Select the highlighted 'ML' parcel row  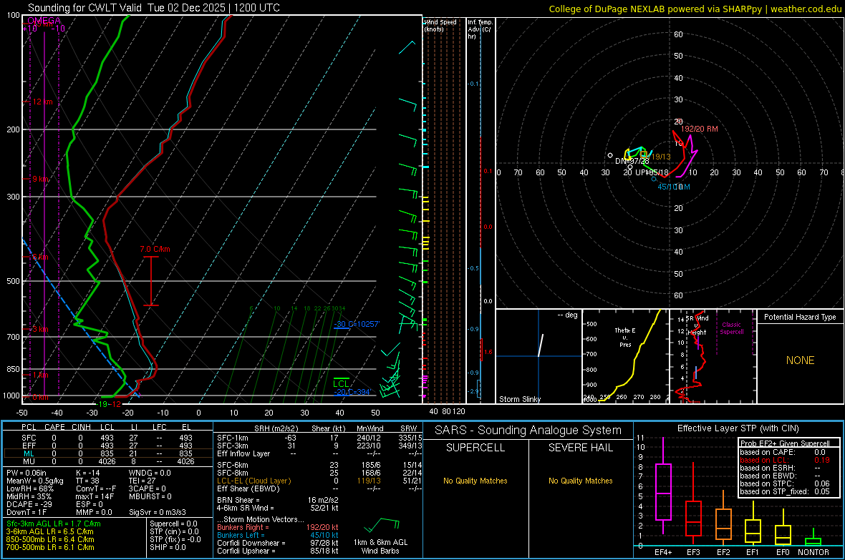(x=107, y=454)
